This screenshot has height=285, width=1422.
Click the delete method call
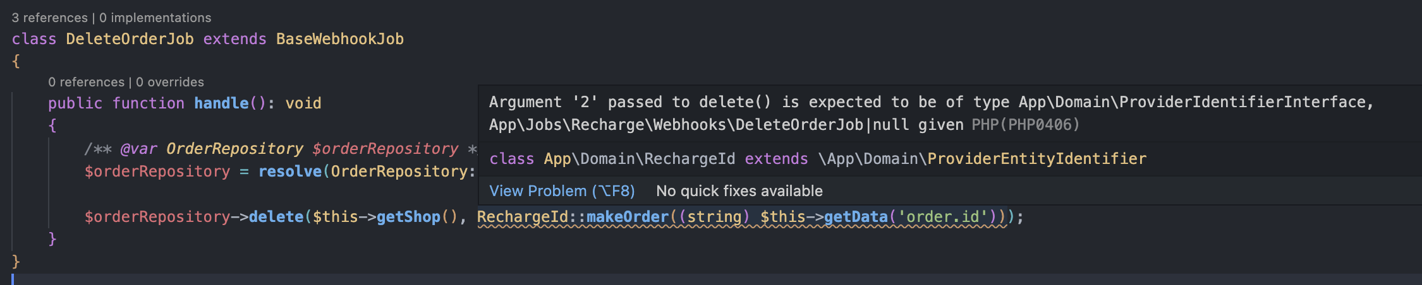[276, 217]
